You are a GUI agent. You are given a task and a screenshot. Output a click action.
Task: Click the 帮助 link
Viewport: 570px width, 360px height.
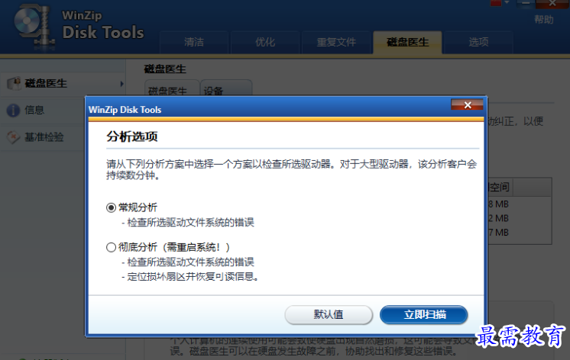544,20
